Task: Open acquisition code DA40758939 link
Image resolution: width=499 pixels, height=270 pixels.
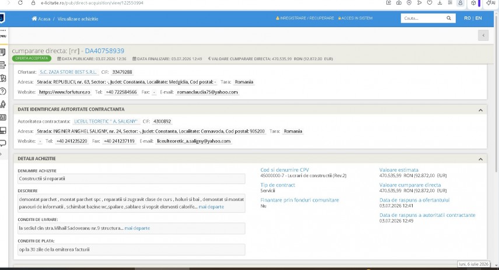Action: tap(104, 51)
